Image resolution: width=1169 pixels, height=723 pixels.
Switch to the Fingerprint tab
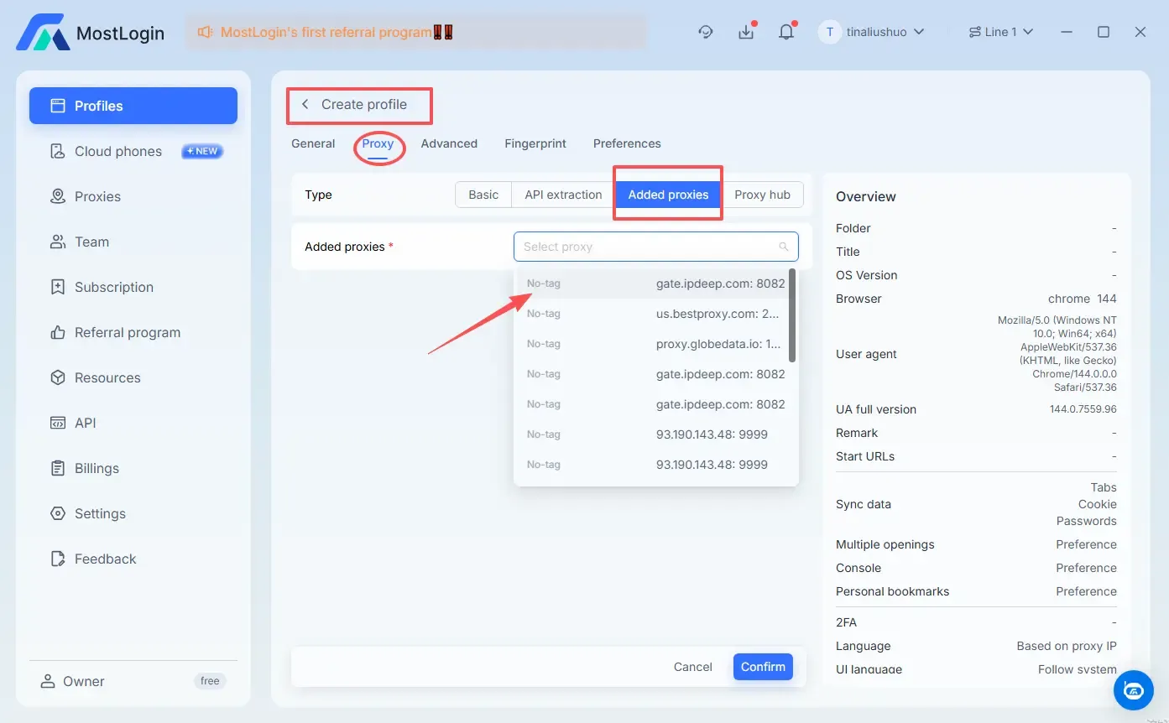click(x=535, y=143)
